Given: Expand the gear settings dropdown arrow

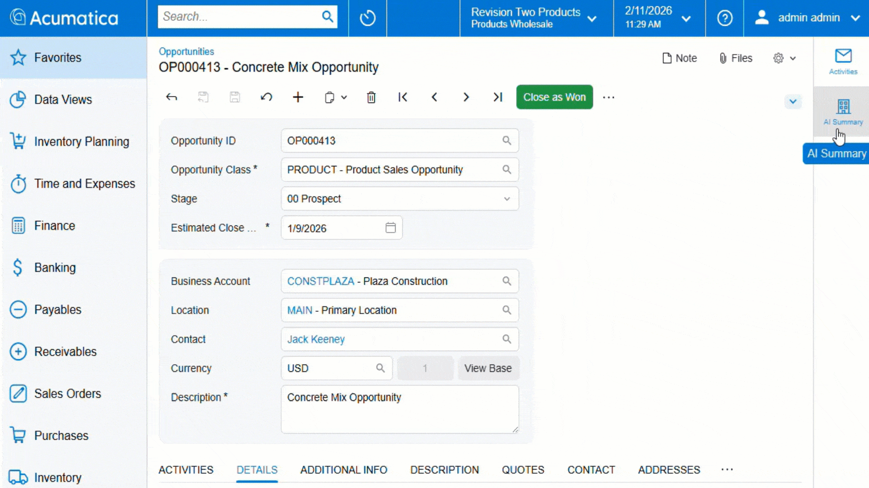Looking at the screenshot, I should (x=793, y=58).
